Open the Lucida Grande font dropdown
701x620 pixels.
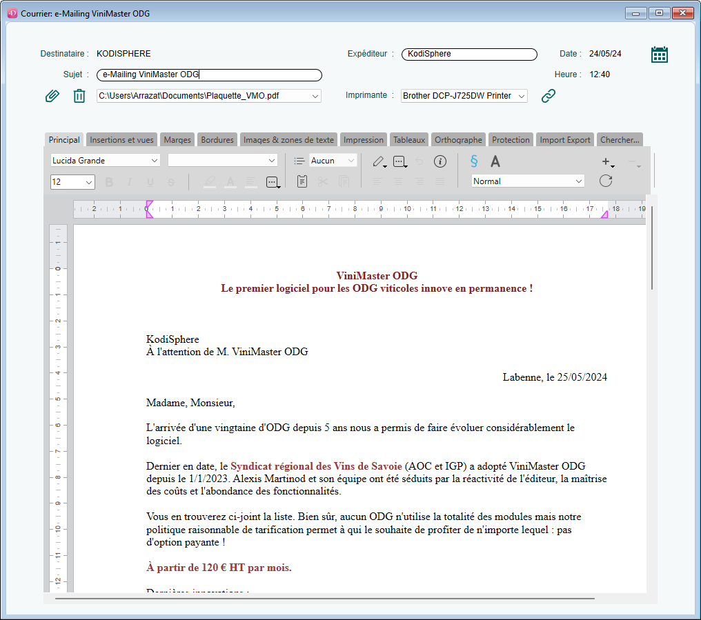tap(104, 159)
